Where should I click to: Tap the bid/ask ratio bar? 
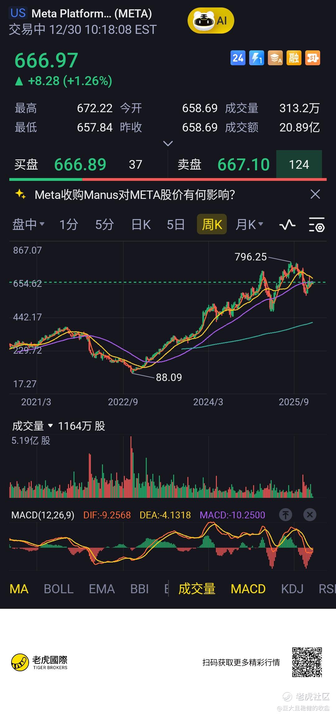coord(168,179)
